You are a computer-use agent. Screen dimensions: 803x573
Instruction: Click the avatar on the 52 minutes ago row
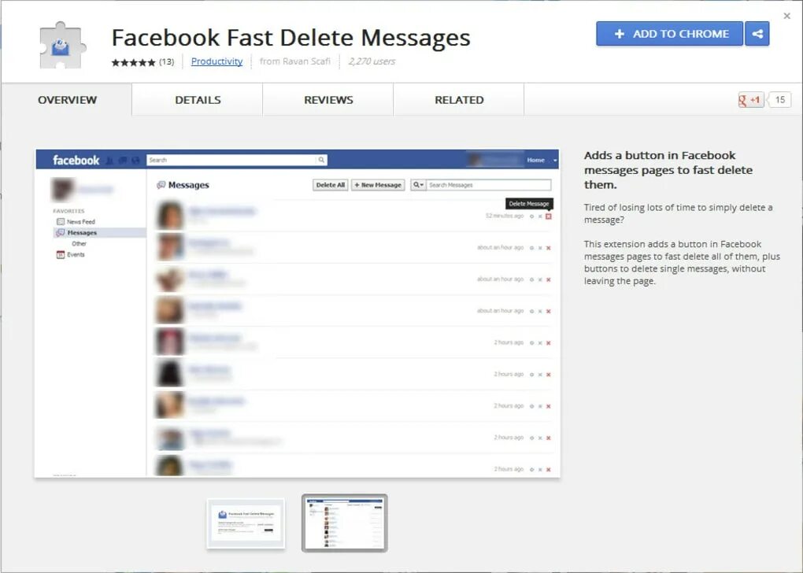tap(169, 215)
